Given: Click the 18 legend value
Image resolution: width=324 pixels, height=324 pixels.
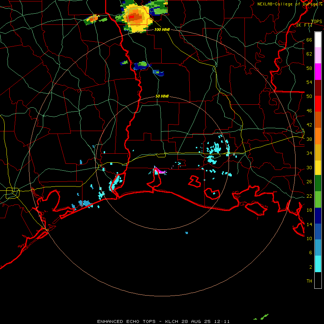Looking at the screenshot, I should pyautogui.click(x=309, y=210).
